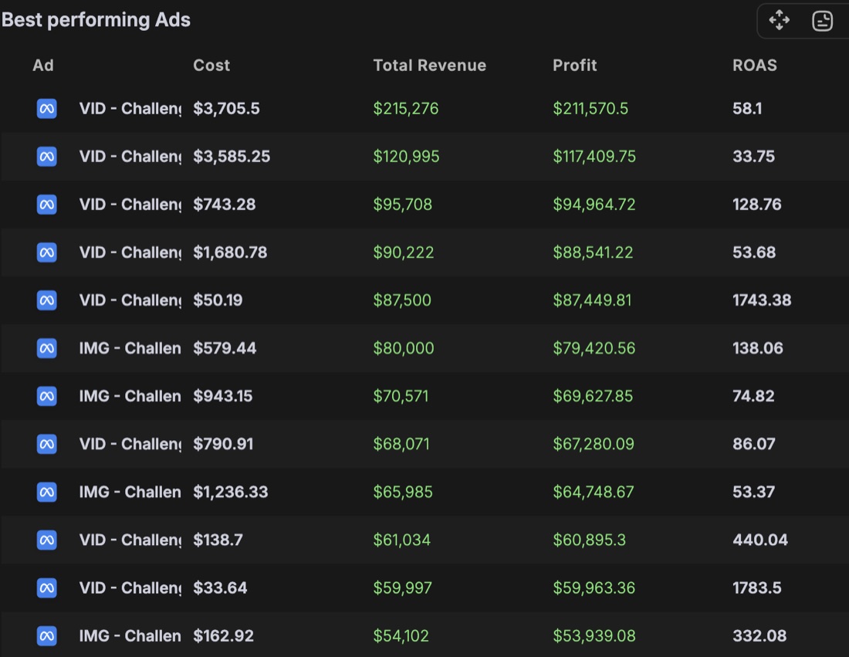Select the cost value $3,585.25
This screenshot has height=657, width=849.
[x=232, y=157]
